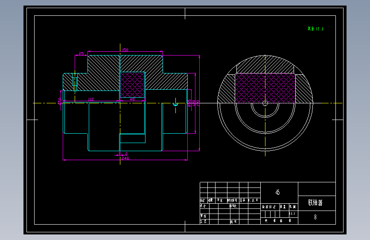
Task: Click the drawing number 8 in title block
Action: [315, 217]
